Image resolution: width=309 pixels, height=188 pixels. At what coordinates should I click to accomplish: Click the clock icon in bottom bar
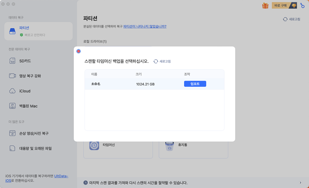pyautogui.click(x=85, y=183)
